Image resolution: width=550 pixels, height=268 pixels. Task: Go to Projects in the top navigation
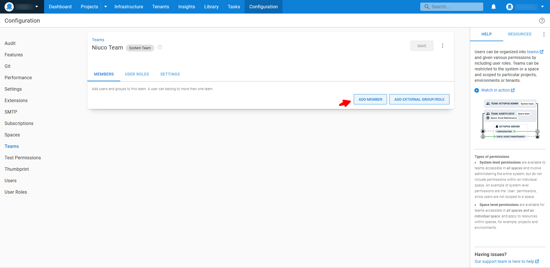pyautogui.click(x=89, y=7)
